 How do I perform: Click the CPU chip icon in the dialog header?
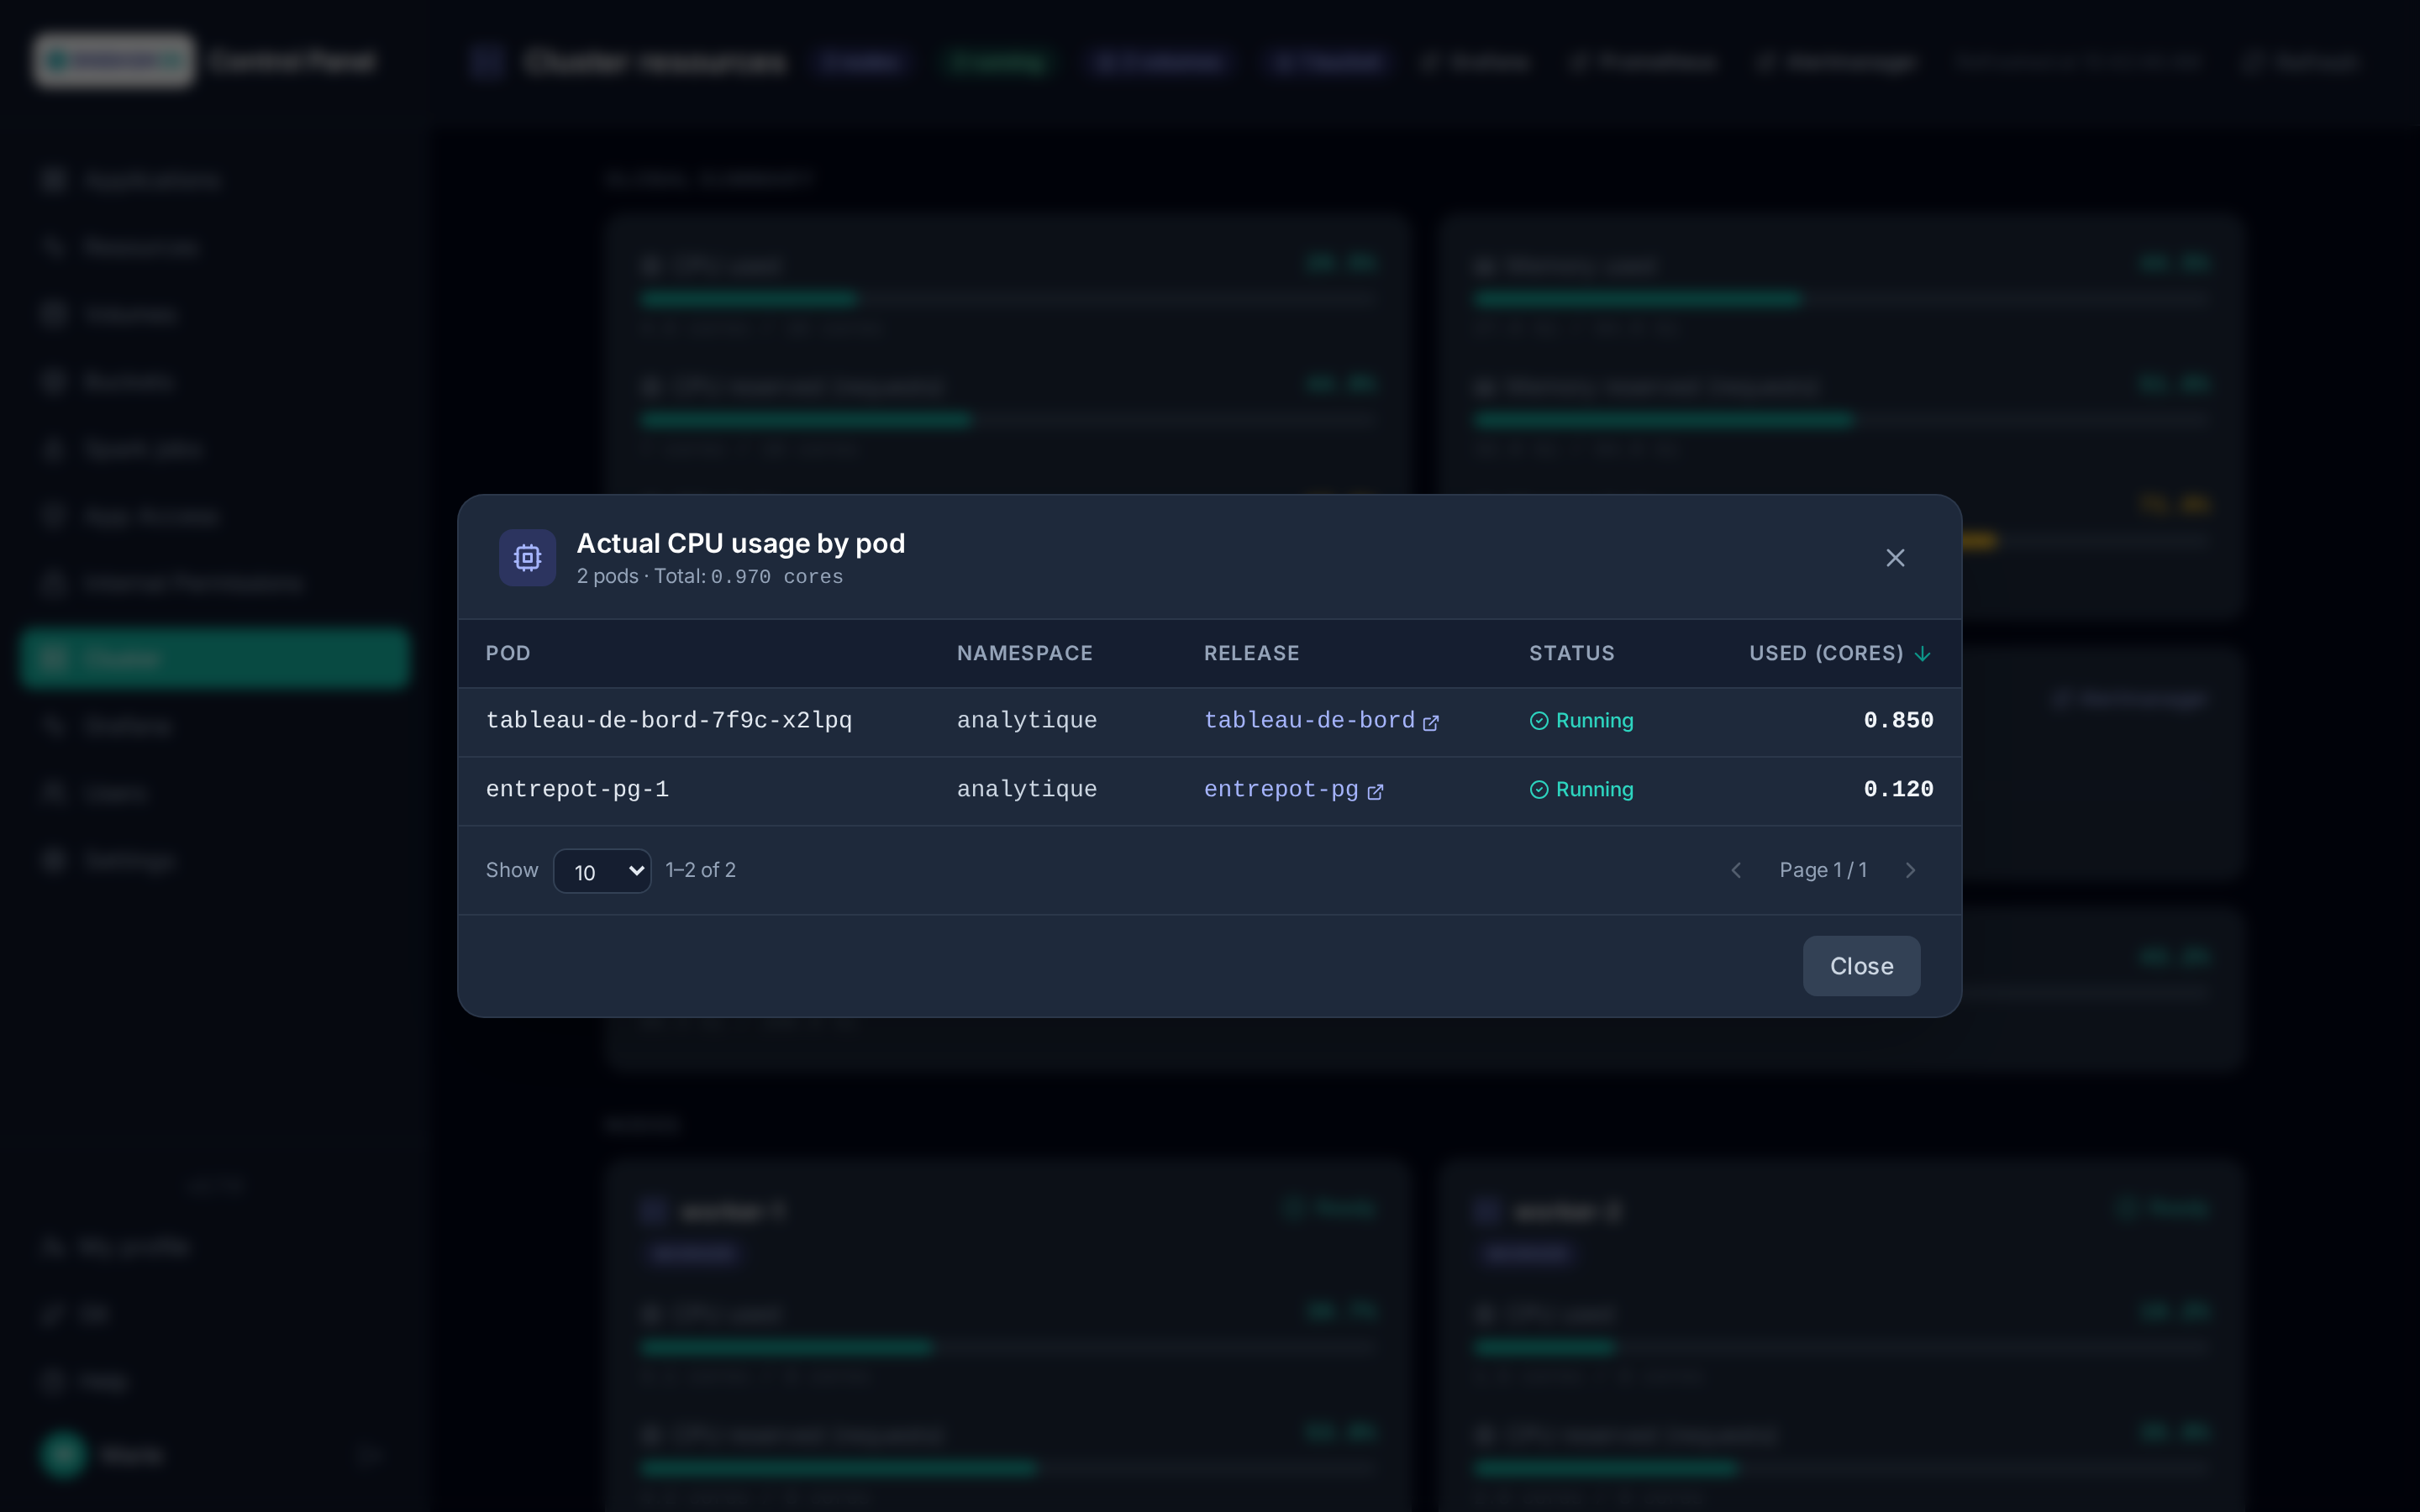[x=527, y=557]
